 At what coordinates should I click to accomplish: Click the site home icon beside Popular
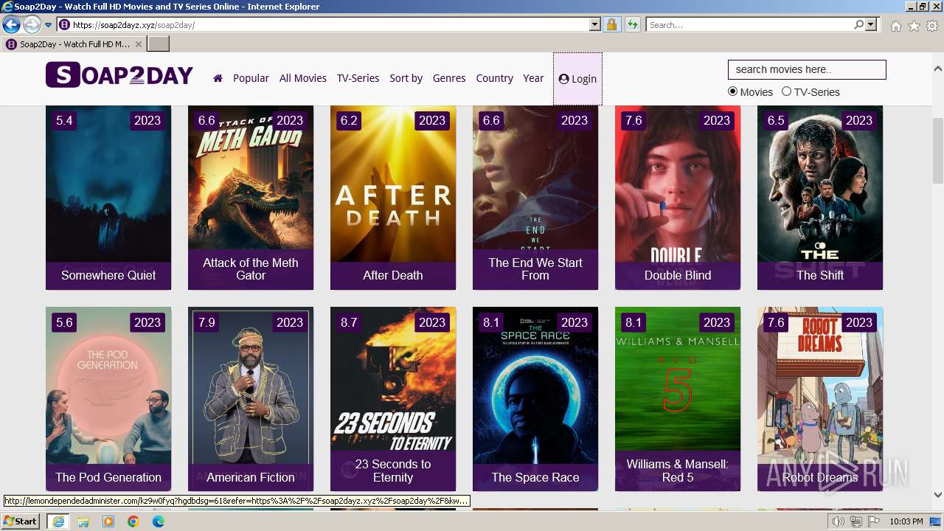click(218, 78)
